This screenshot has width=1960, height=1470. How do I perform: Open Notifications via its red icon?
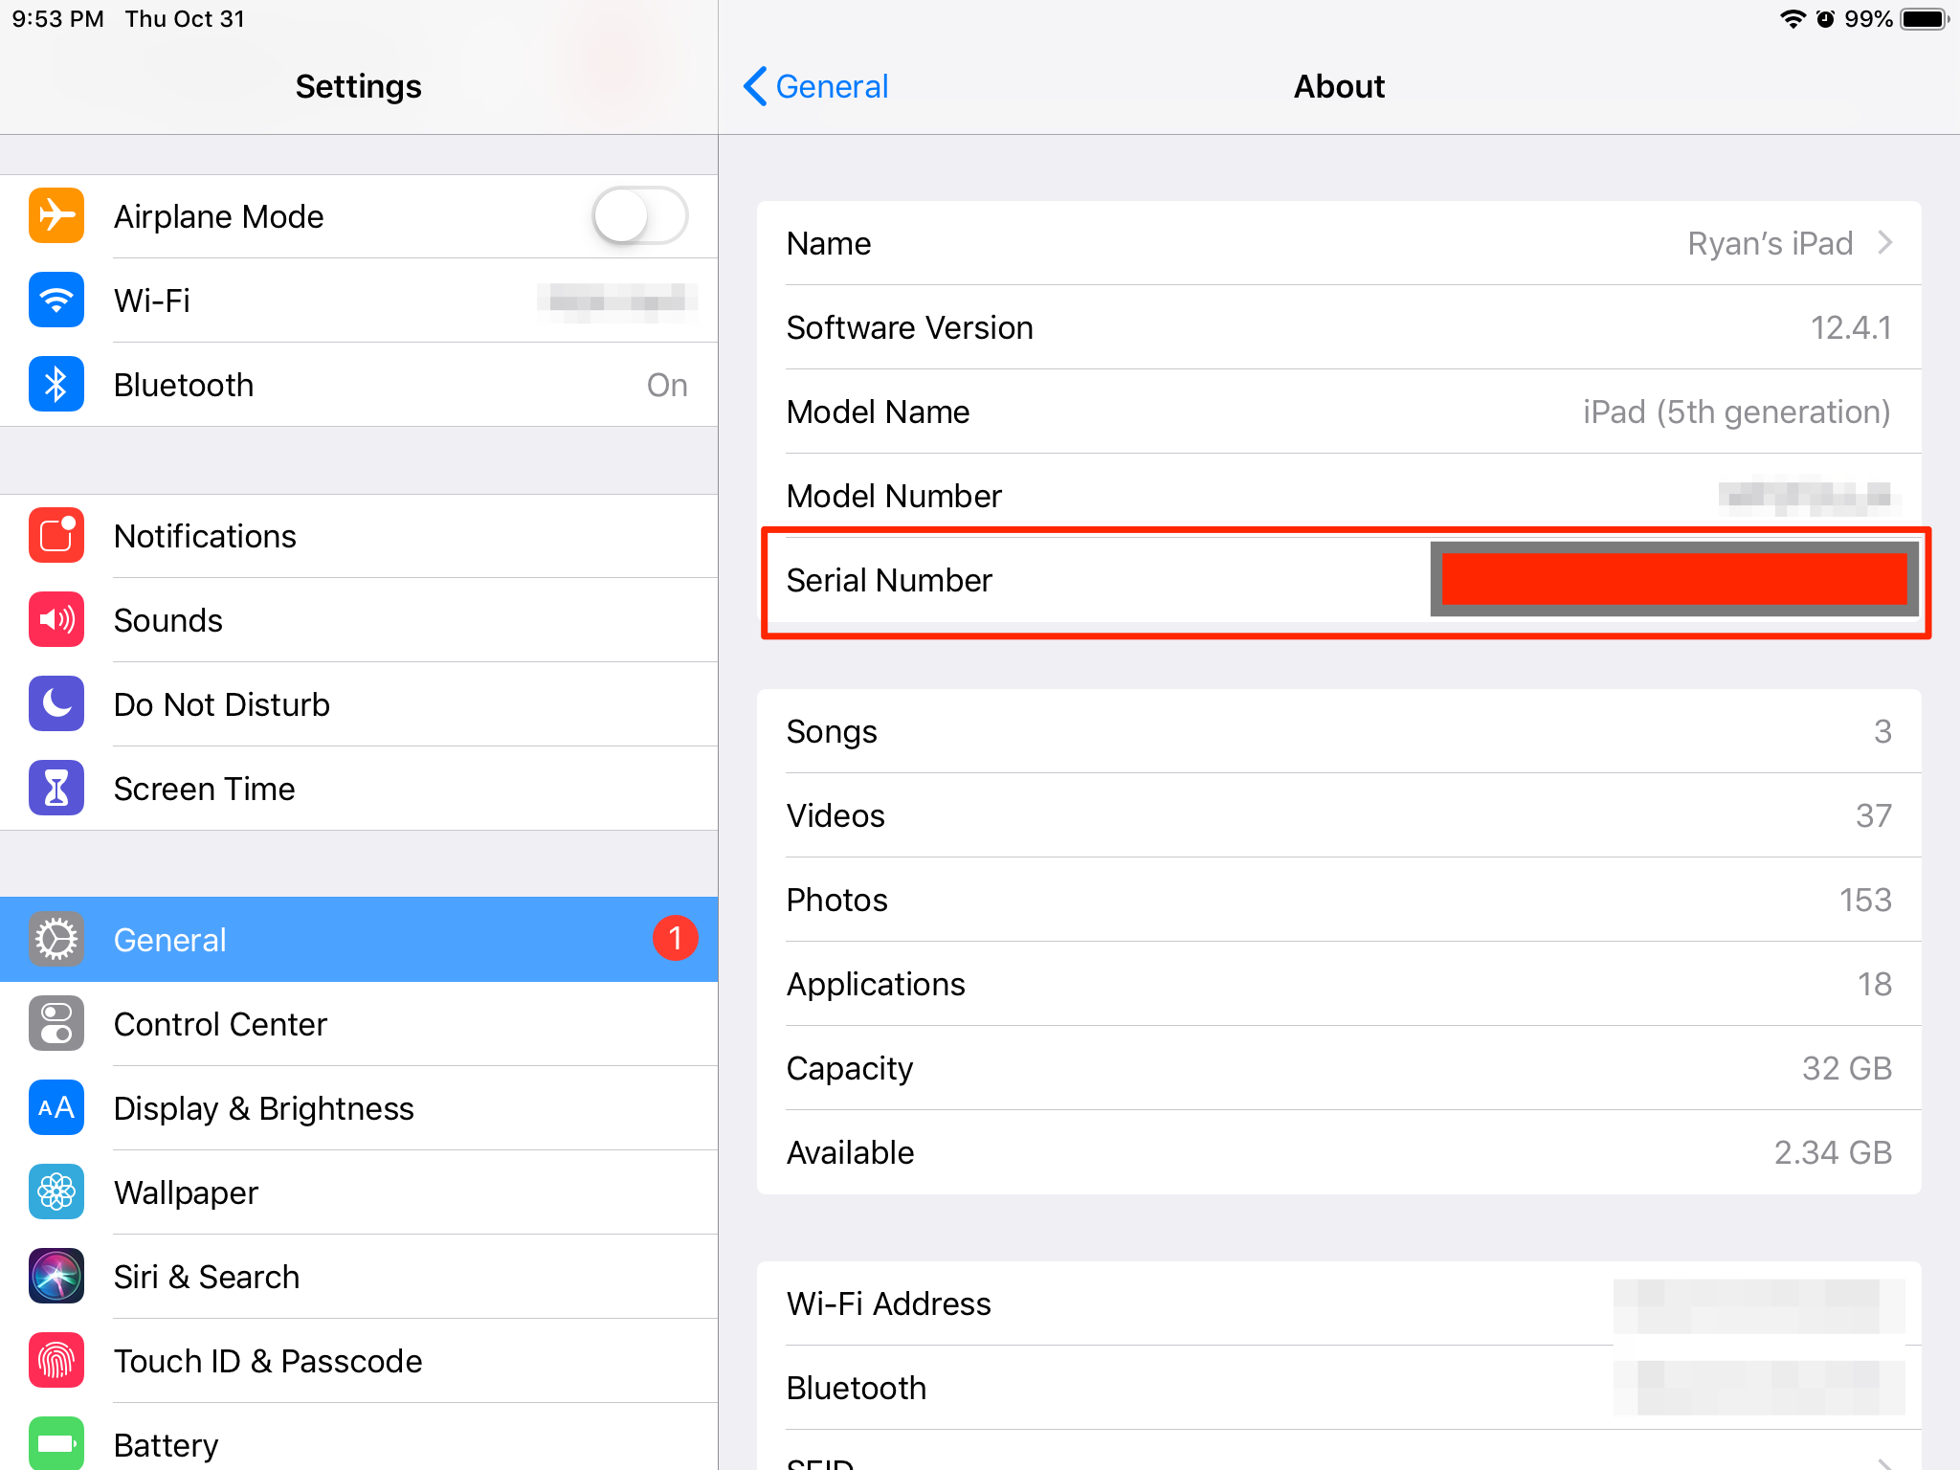[56, 536]
